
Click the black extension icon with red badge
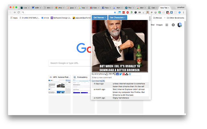point(168,13)
